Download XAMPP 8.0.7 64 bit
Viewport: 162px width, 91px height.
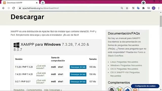(78, 82)
